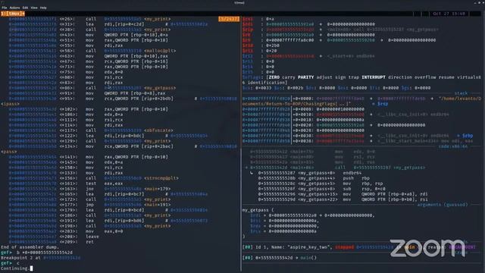The image size is (485, 273).
Task: Open the Help menu
Action: click(43, 8)
